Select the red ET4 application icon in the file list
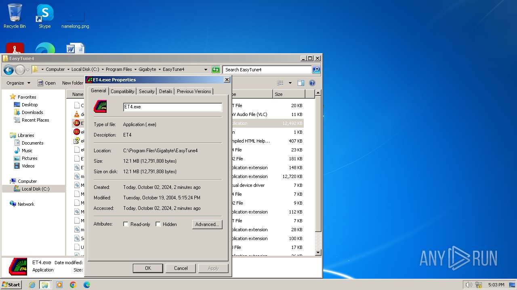Viewport: 517px width, 290px height. [x=77, y=123]
